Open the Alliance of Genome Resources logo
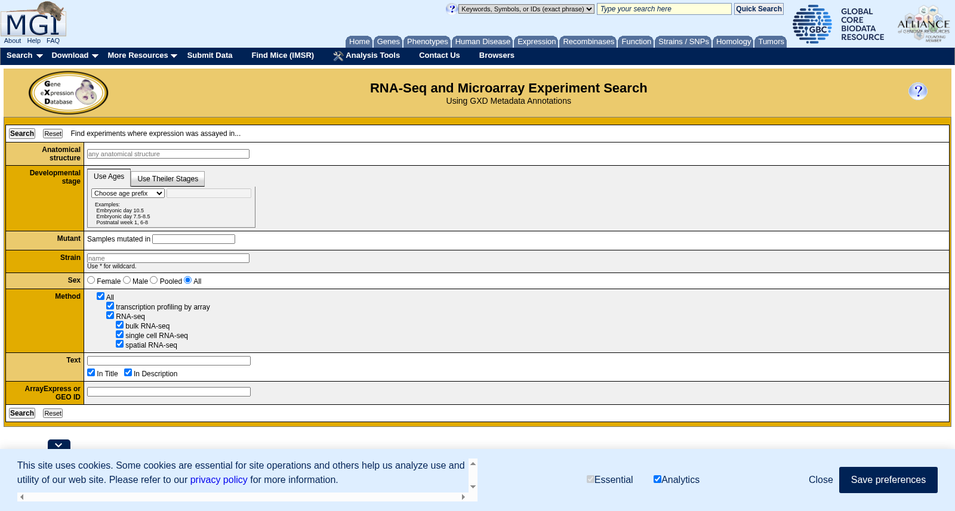The width and height of the screenshot is (955, 511). point(923,24)
